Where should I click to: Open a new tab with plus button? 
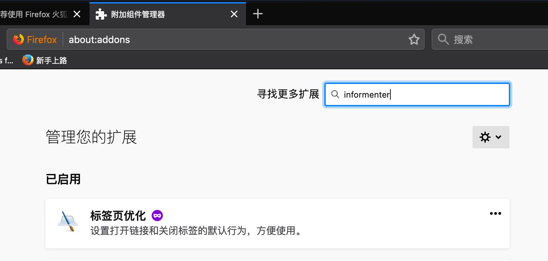click(258, 14)
